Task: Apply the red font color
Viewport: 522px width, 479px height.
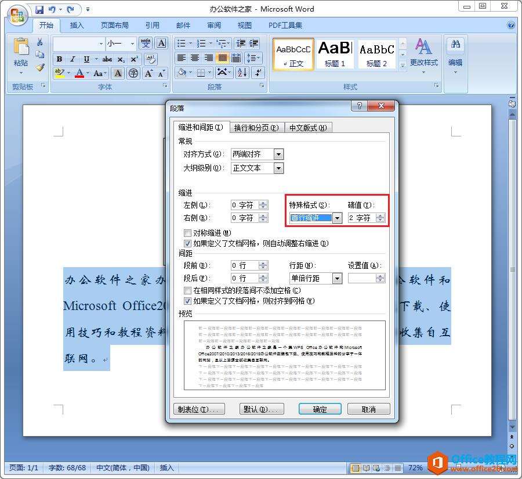Action: [x=79, y=73]
